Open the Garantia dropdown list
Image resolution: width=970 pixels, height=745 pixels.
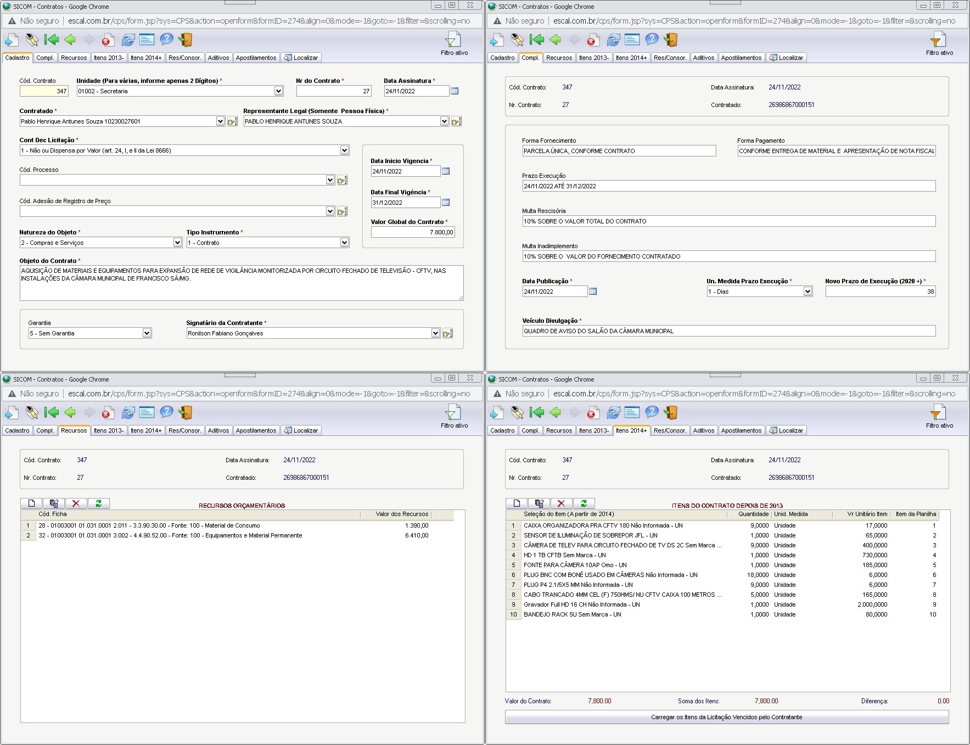coord(147,333)
